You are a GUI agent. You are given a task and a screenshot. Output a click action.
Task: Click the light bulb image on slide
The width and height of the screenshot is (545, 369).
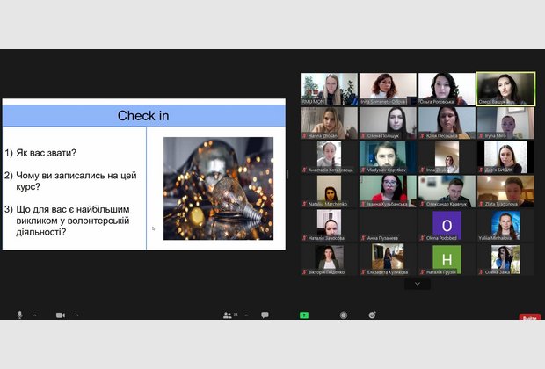218,188
